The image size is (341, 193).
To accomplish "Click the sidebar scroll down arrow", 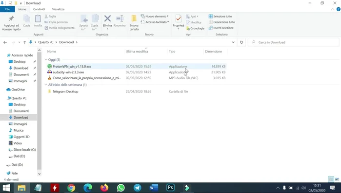I will (40, 174).
